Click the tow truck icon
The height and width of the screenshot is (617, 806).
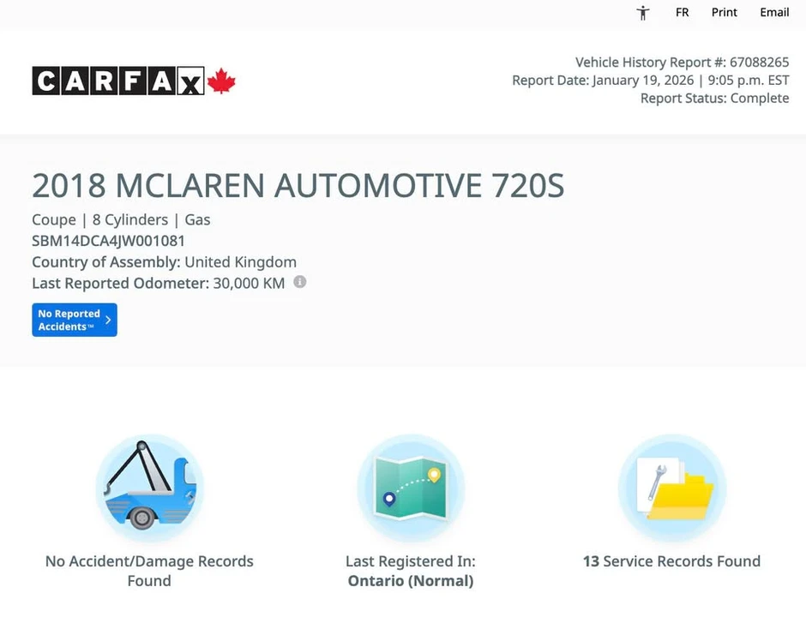point(149,488)
